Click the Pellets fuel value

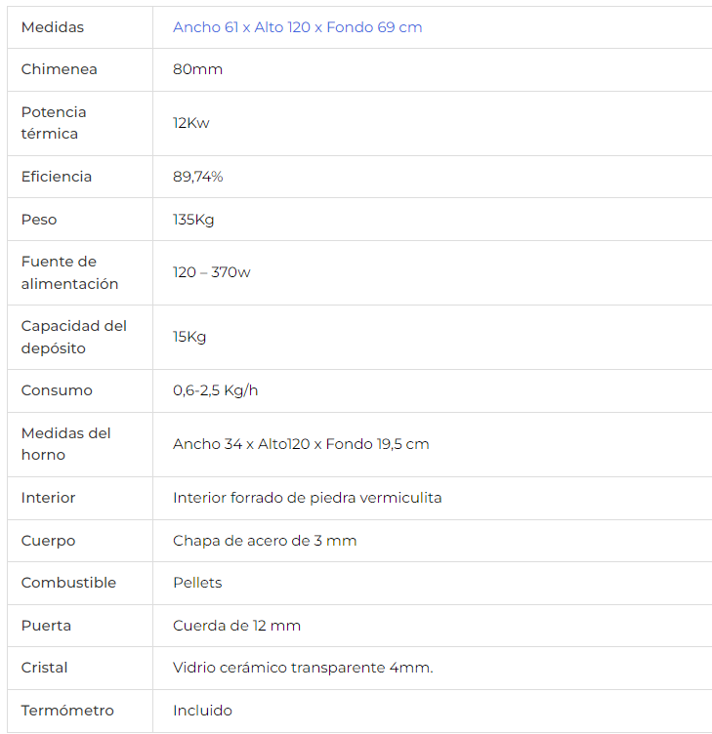[197, 583]
